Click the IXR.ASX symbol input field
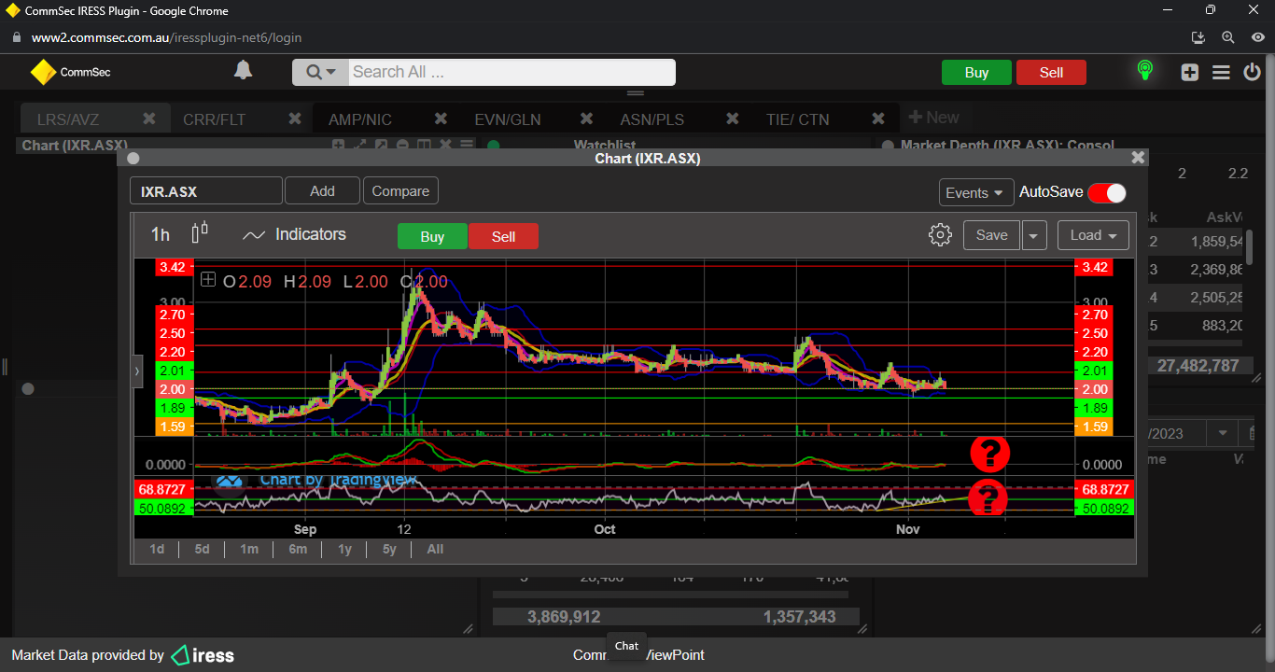 tap(206, 190)
